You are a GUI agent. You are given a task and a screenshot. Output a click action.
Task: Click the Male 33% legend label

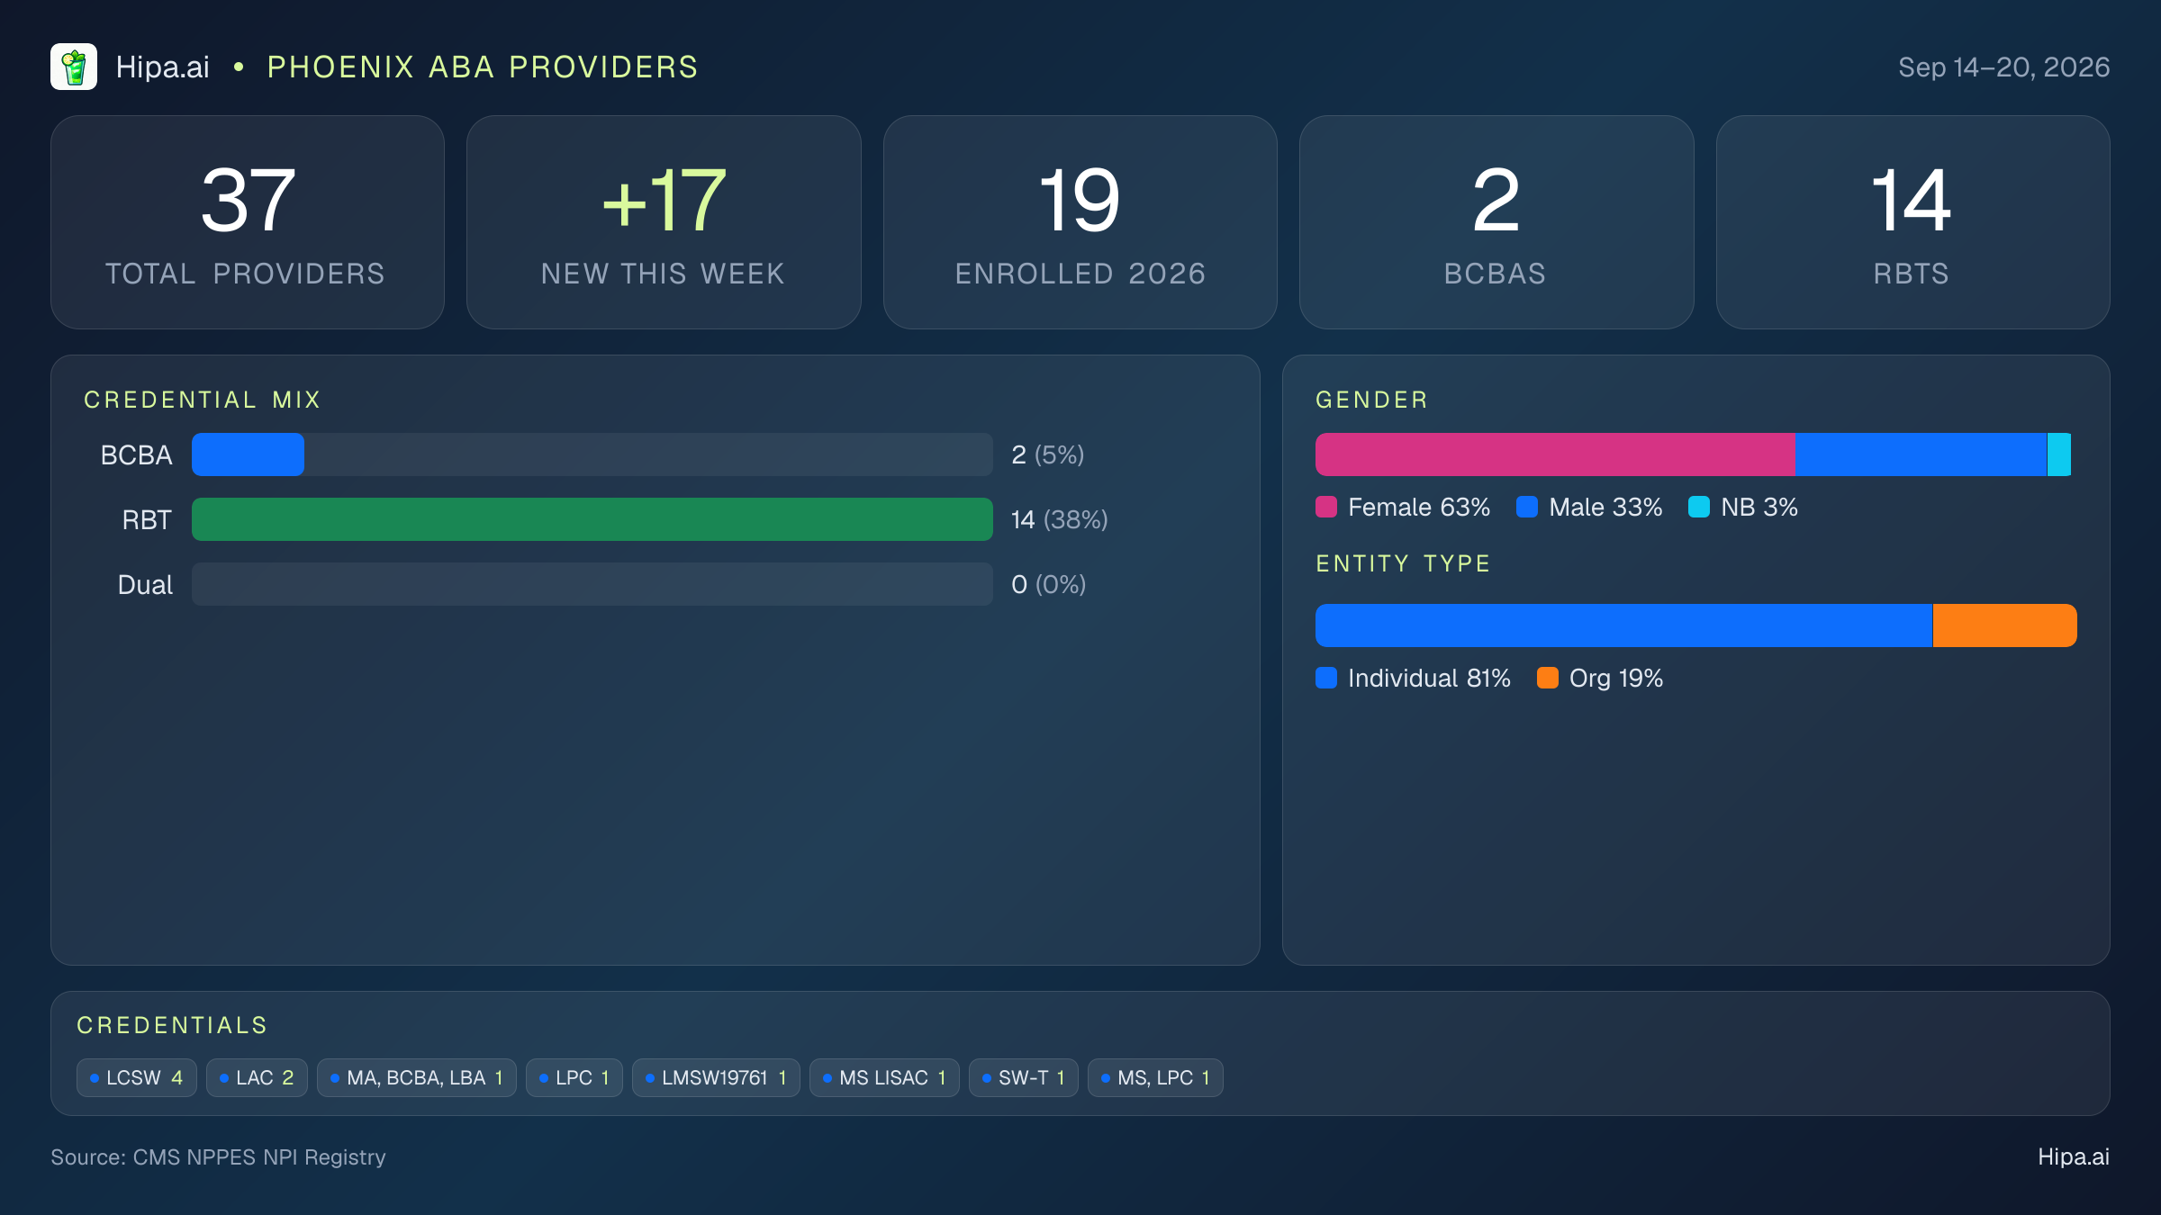click(x=1605, y=507)
